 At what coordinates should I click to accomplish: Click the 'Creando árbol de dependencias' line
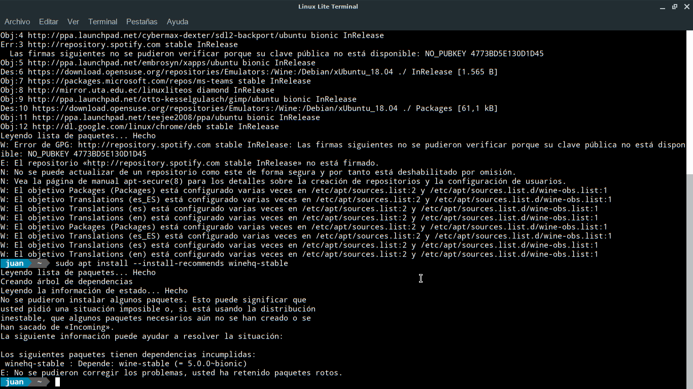[x=66, y=282]
